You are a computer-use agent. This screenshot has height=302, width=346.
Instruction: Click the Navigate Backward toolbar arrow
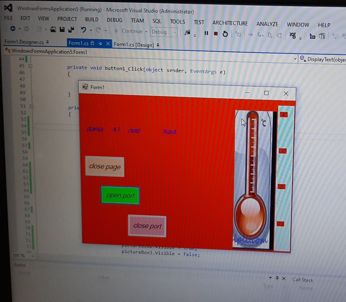tap(13, 28)
